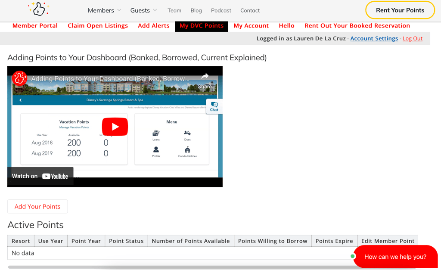
Task: Open Watch on YouTube link
Action: click(x=40, y=177)
